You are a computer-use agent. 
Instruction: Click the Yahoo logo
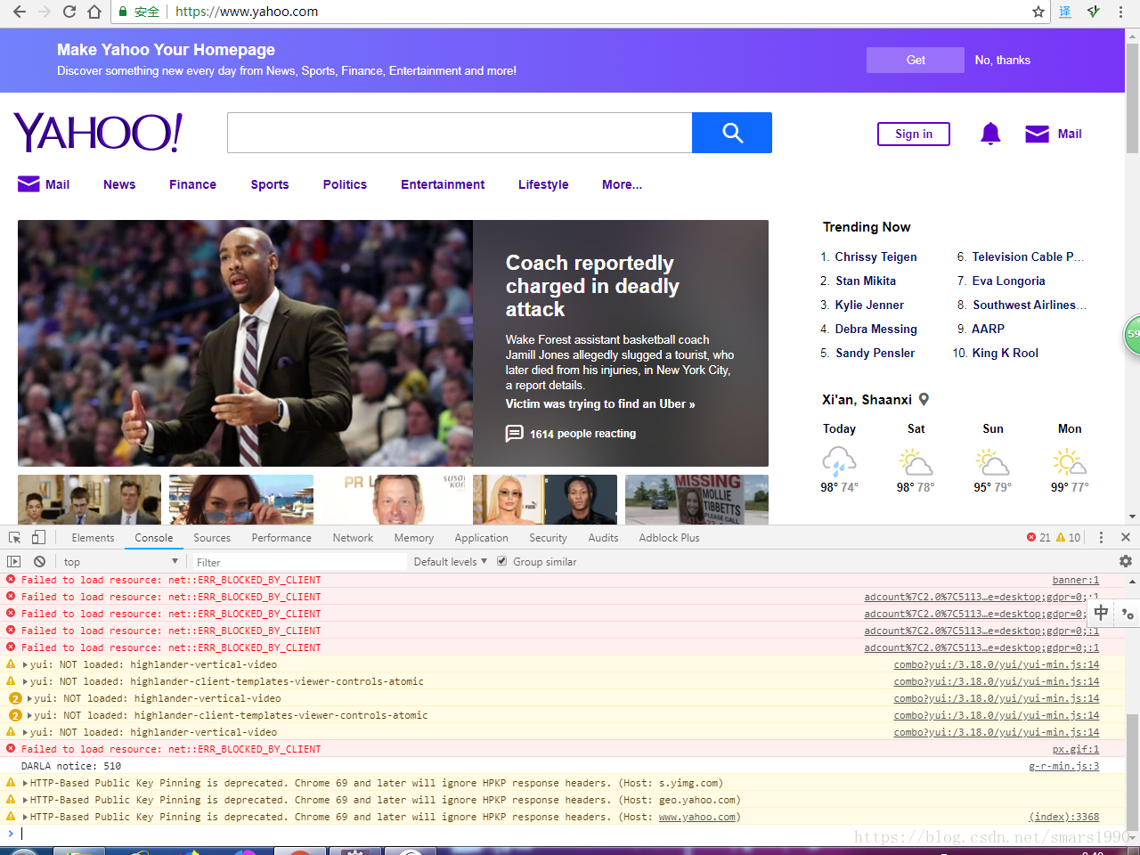[99, 133]
